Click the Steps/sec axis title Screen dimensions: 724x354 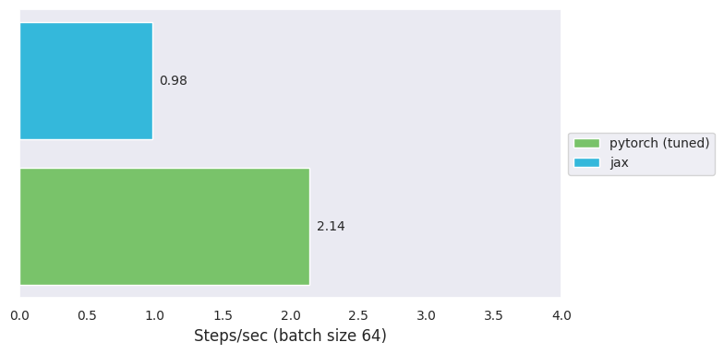pyautogui.click(x=290, y=336)
